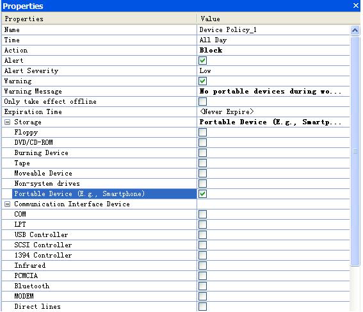The height and width of the screenshot is (312, 363).
Task: Collapse the Communication Interface Device group
Action: (8, 204)
